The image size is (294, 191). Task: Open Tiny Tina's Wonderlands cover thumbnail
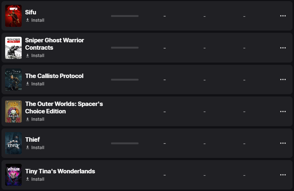coord(13,175)
